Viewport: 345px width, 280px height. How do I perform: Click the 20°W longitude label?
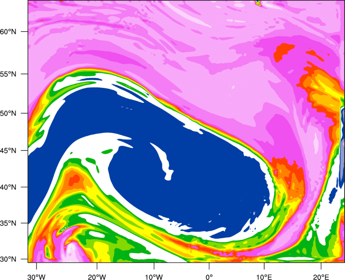97,277
